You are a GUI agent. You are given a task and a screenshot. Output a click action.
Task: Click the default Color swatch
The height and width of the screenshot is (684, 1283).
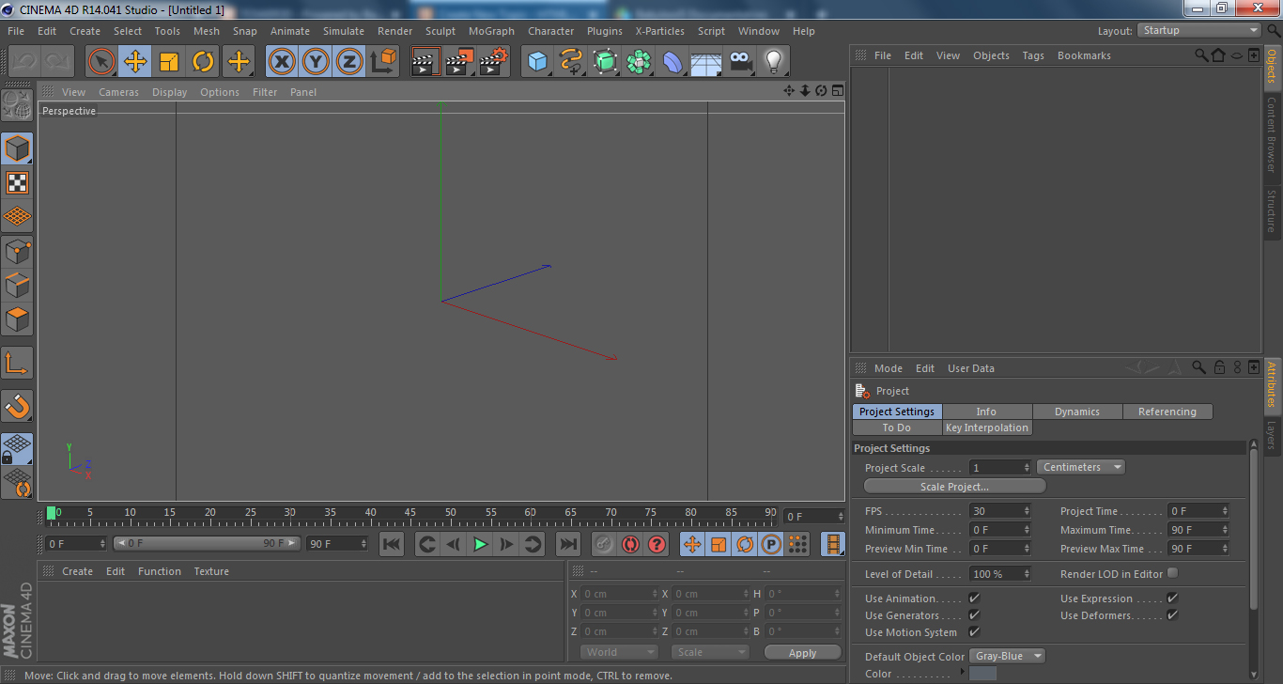pyautogui.click(x=982, y=673)
